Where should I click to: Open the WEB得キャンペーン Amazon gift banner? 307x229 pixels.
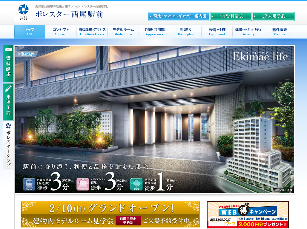tap(248, 215)
